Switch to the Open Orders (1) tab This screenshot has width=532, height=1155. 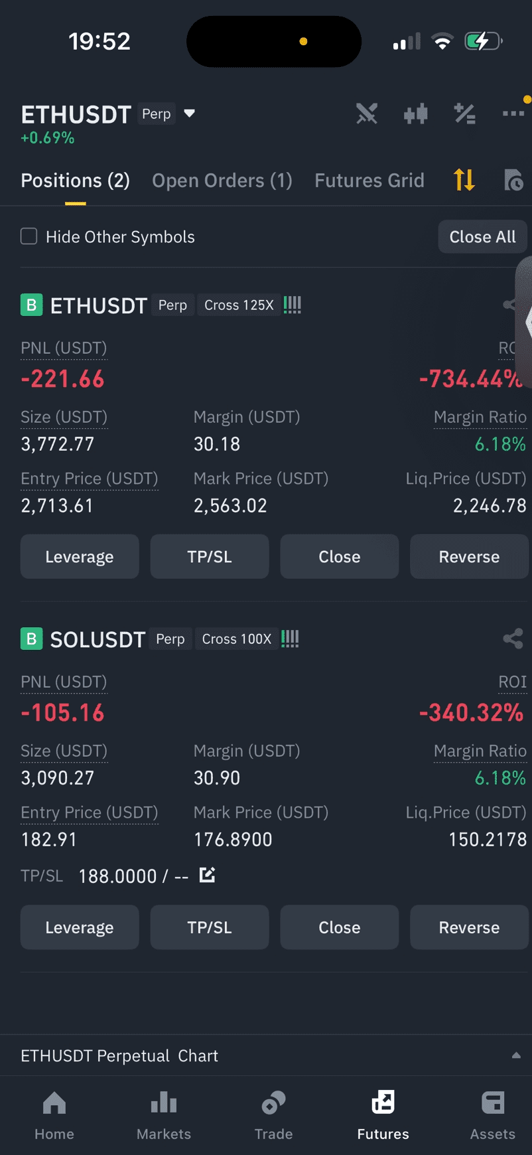(222, 181)
